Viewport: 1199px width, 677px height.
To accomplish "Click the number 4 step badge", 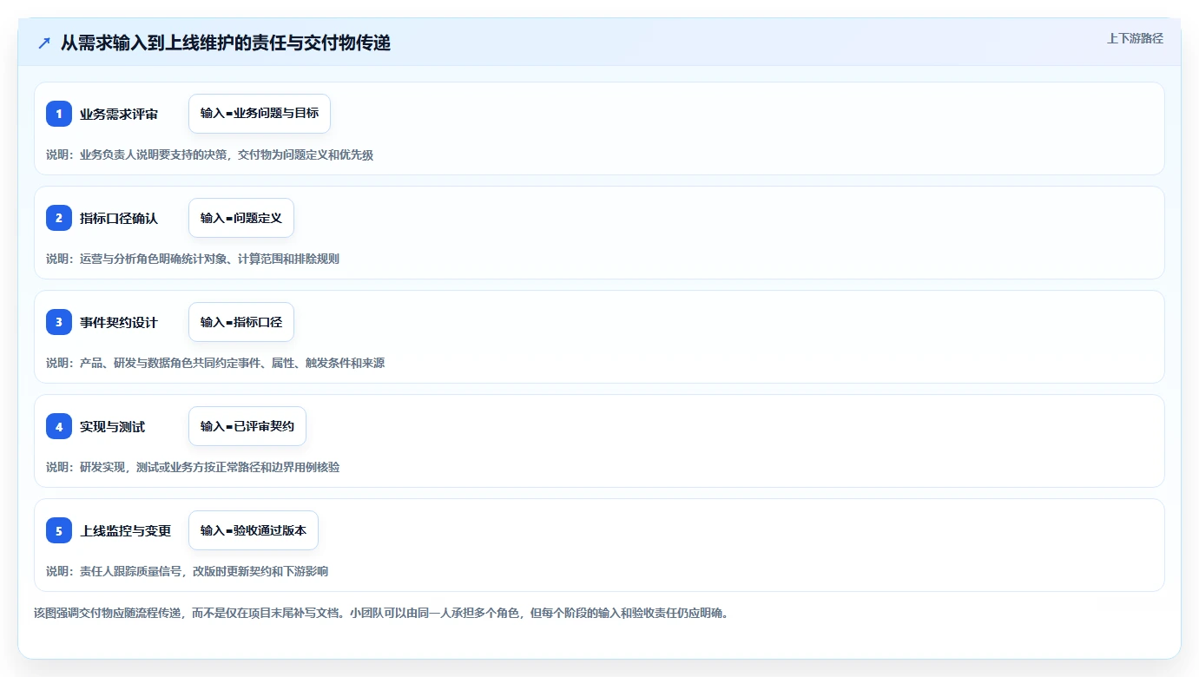I will pyautogui.click(x=59, y=426).
